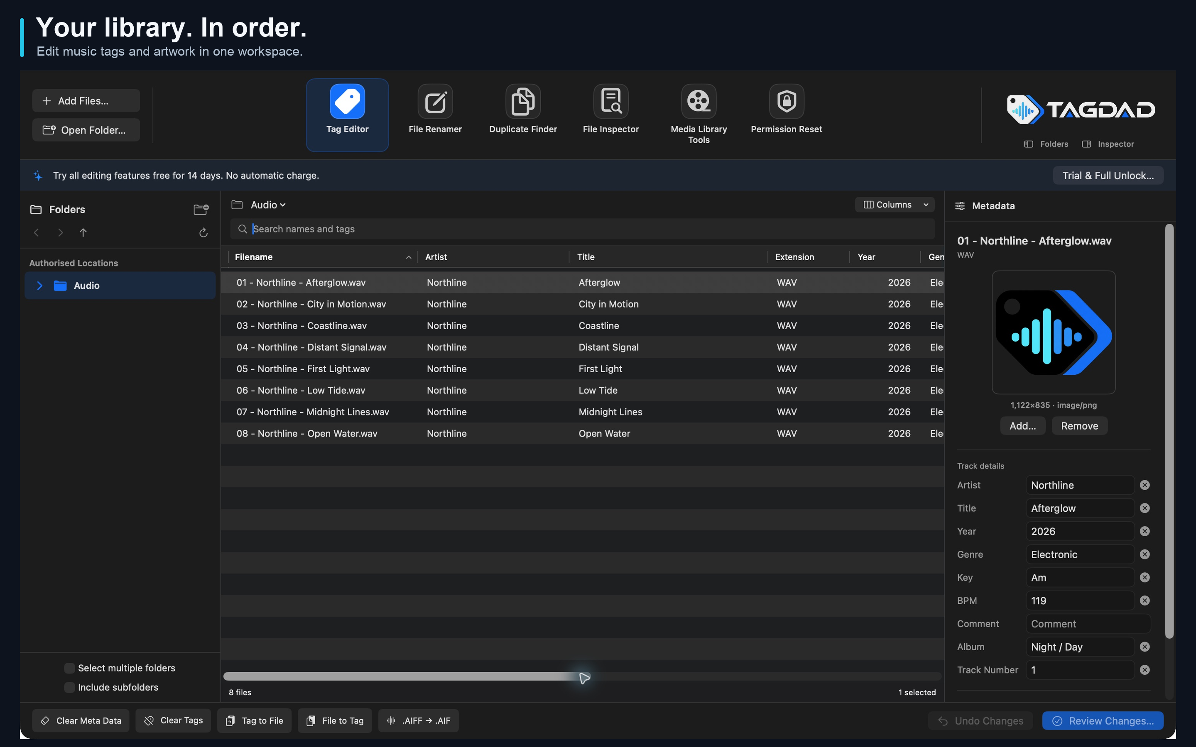Click File to Tag button
1196x747 pixels.
pyautogui.click(x=335, y=721)
